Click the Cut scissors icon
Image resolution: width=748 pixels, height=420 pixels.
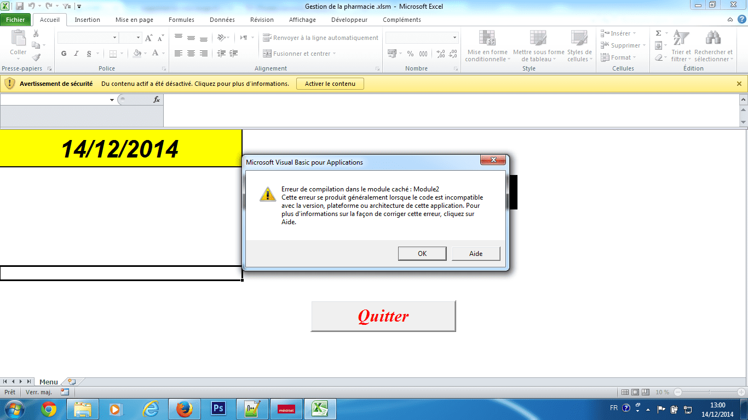(36, 34)
